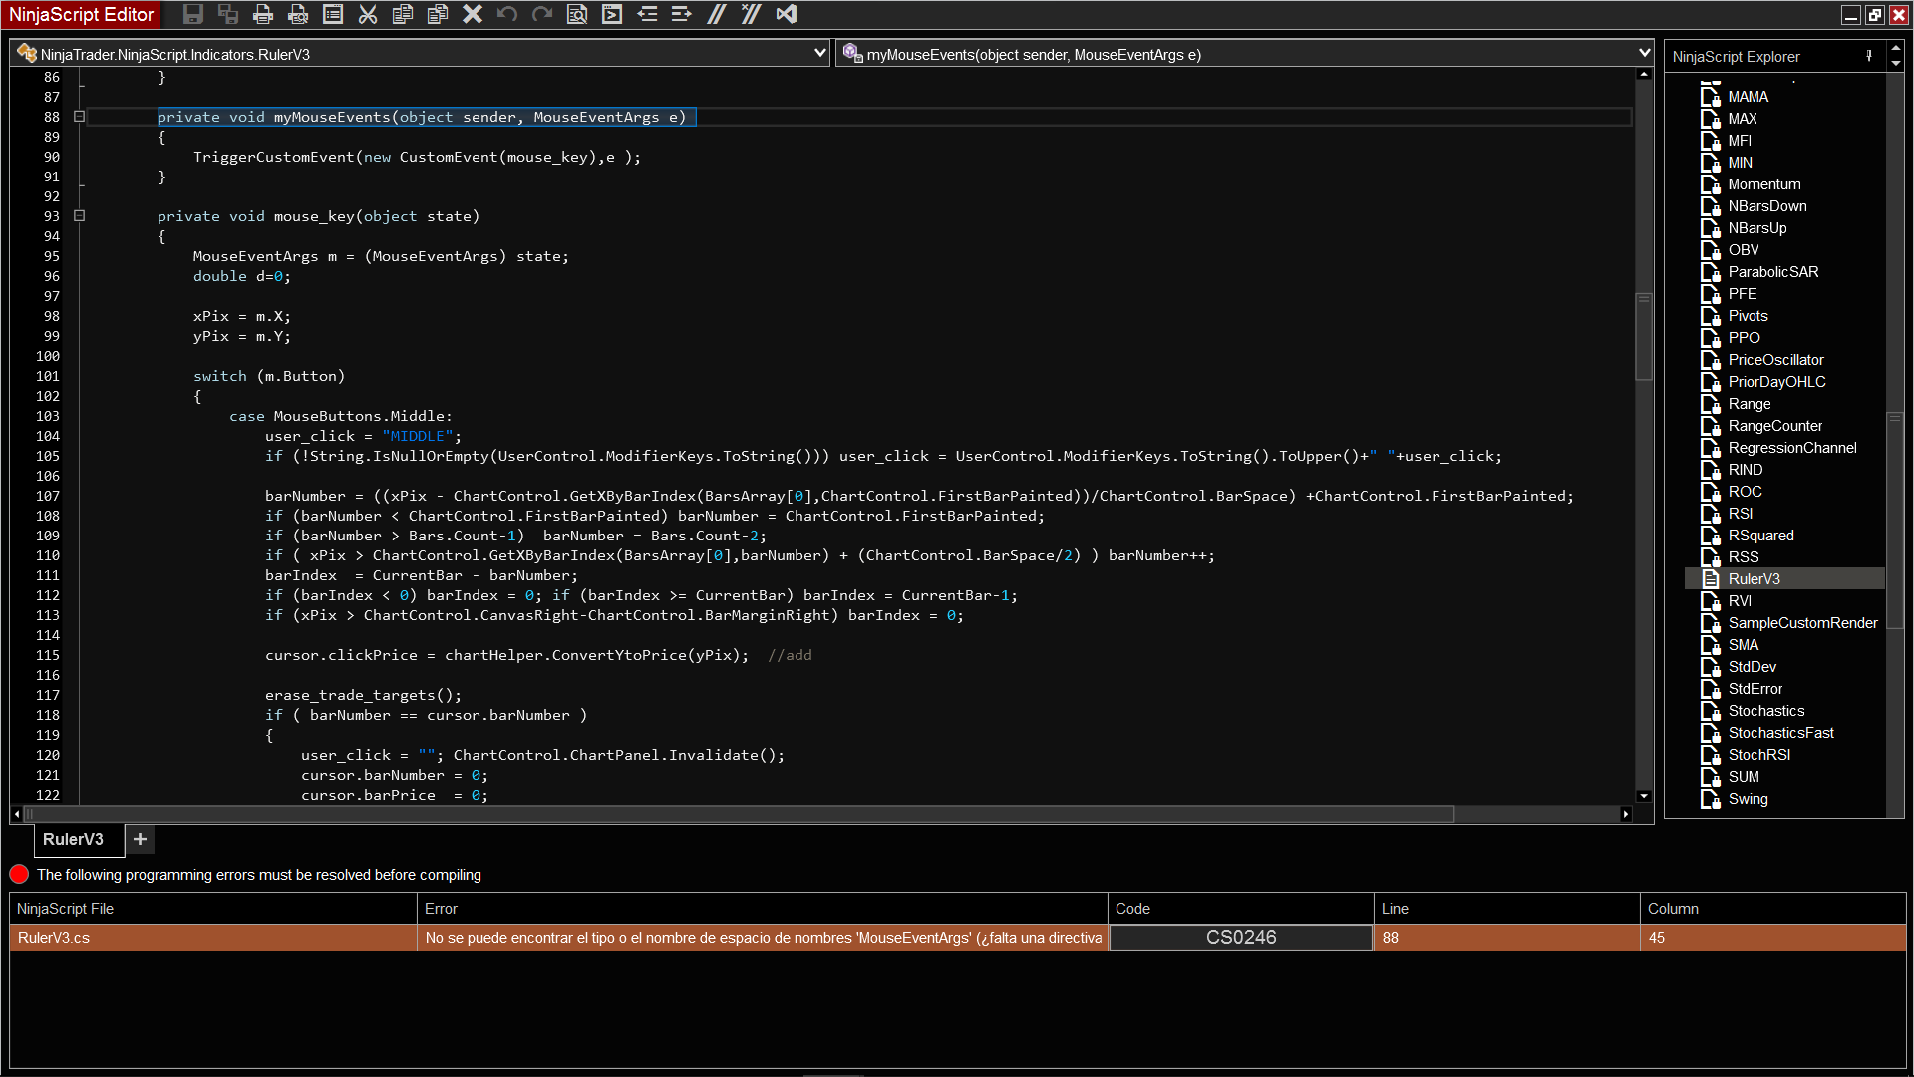The image size is (1914, 1077).
Task: Open code in Visual Studio icon
Action: pos(787,14)
